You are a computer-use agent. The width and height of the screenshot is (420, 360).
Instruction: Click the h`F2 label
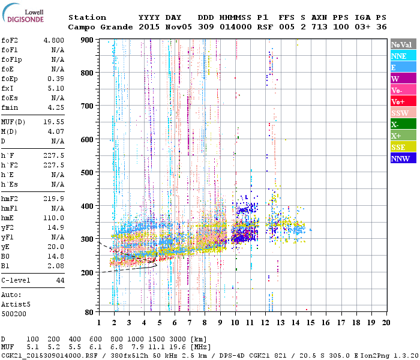pos(10,165)
